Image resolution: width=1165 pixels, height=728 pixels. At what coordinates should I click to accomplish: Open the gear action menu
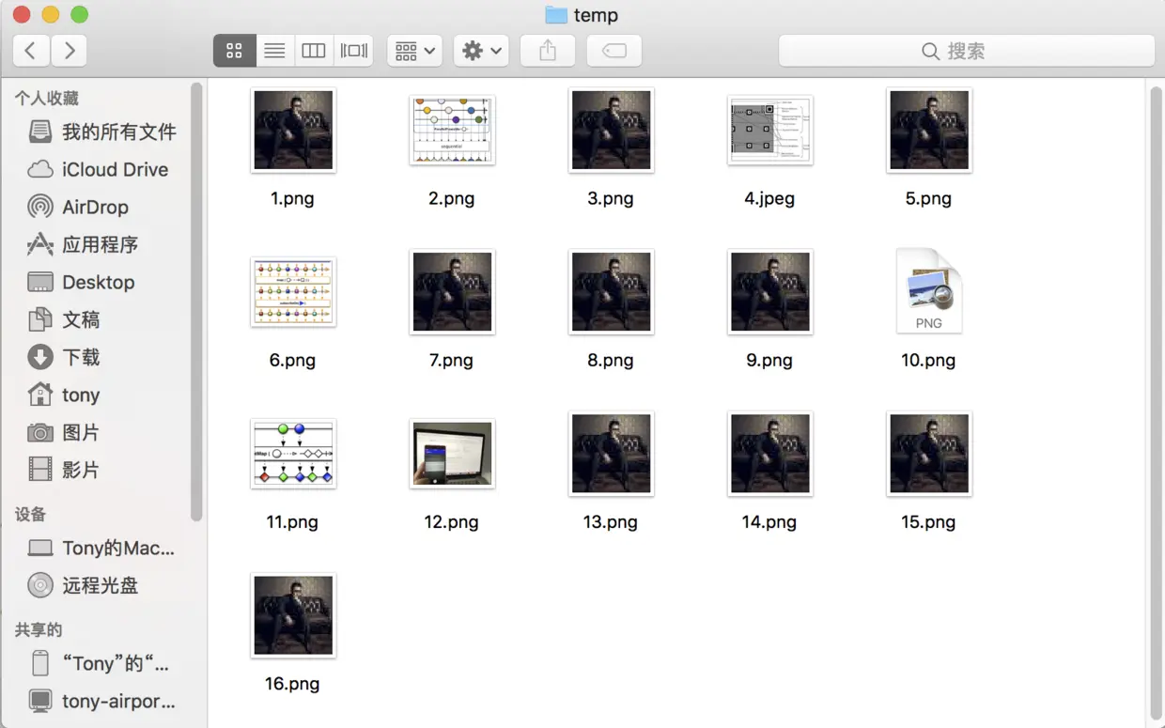click(x=481, y=51)
